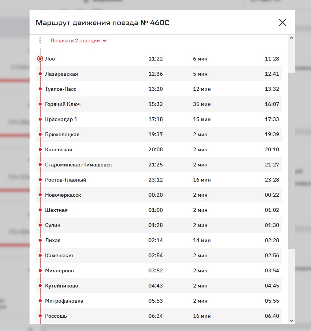Click the 'Маршрут движения поезда № 460С' title
Screen dimensions: 311x331
(103, 23)
